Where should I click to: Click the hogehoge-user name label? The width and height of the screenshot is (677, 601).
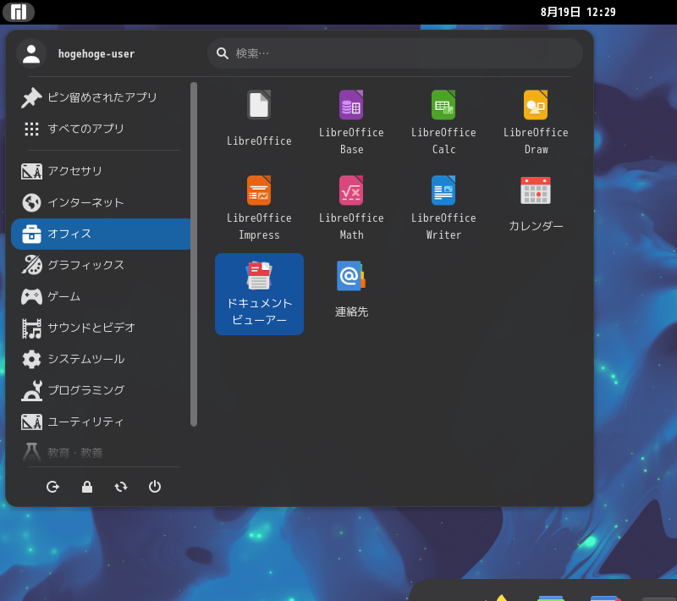point(96,54)
